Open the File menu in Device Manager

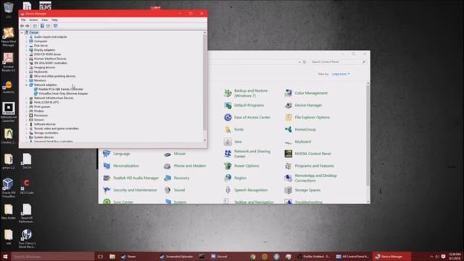[23, 20]
